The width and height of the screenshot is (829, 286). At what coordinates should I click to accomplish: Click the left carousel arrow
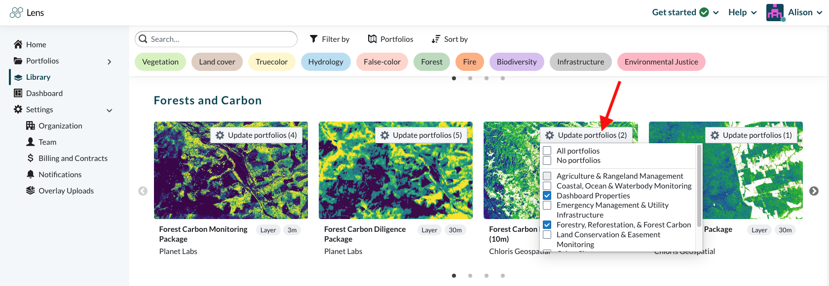tap(143, 191)
